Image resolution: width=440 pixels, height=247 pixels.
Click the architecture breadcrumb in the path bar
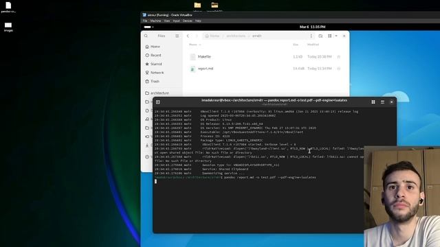[236, 36]
